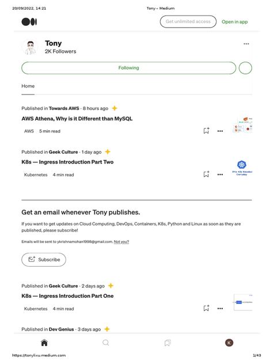The height and width of the screenshot is (364, 273).
Task: Click the Medium logo icon
Action: point(29,22)
